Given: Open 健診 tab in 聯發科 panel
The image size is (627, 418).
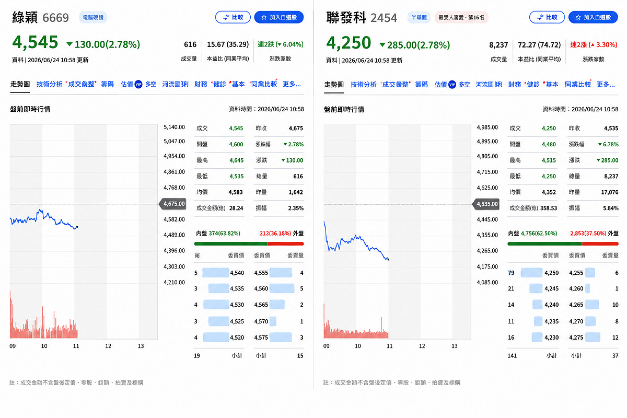Looking at the screenshot, I should 533,84.
